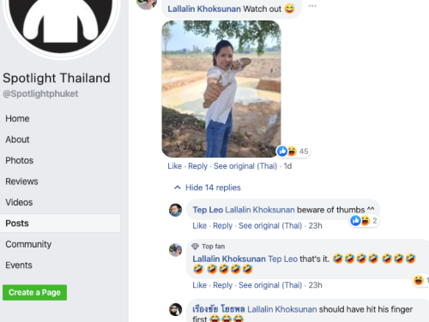View the 45 reactions on the photo comment
This screenshot has width=429, height=322.
[293, 152]
